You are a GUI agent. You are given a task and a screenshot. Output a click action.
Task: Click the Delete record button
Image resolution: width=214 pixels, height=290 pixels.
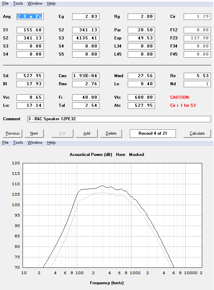click(x=111, y=133)
